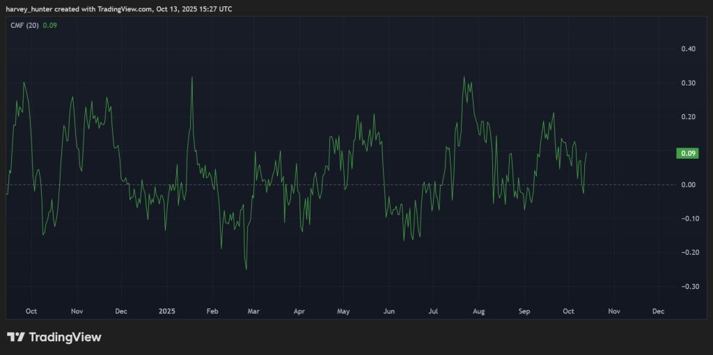Select the 0.20 scale label
This screenshot has width=713, height=355.
[688, 117]
